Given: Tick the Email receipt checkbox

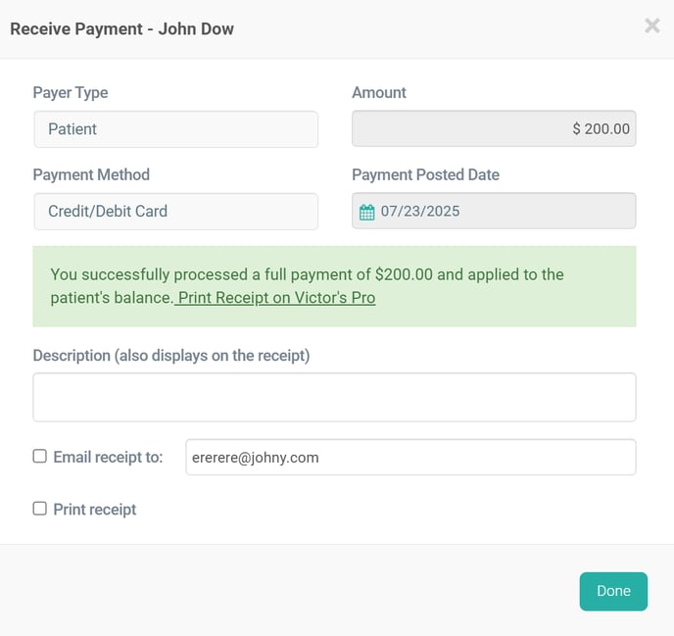Looking at the screenshot, I should (x=40, y=457).
